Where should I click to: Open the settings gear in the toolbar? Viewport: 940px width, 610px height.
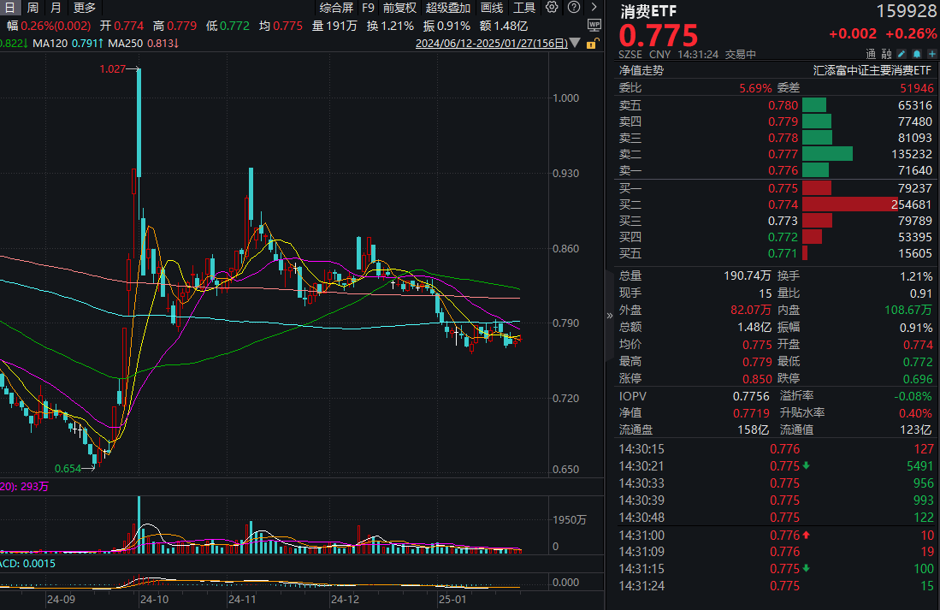(552, 7)
